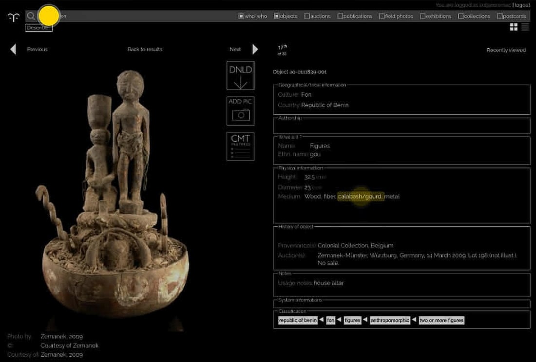
Task: Select the "republic of benin" classification tag
Action: click(x=298, y=320)
